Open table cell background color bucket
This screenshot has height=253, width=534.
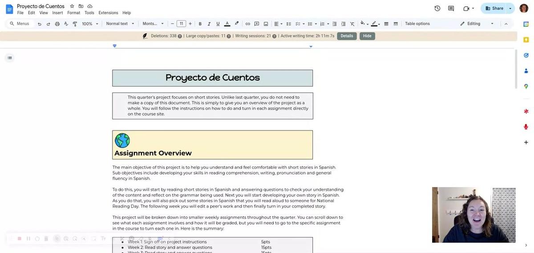[x=364, y=24]
